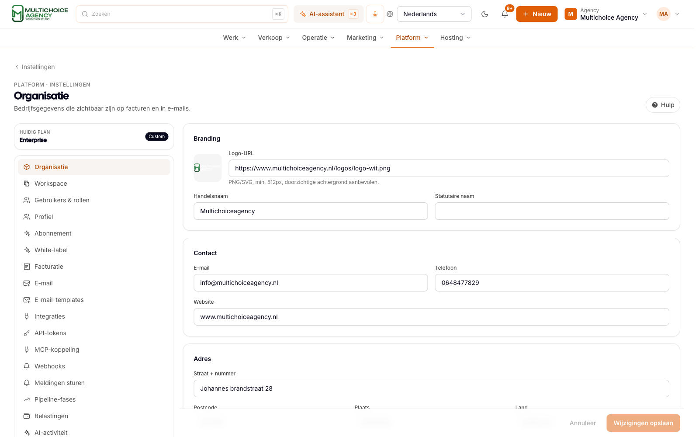Expand the Operatie navigation menu
Screen dimensions: 699x437
(x=318, y=38)
